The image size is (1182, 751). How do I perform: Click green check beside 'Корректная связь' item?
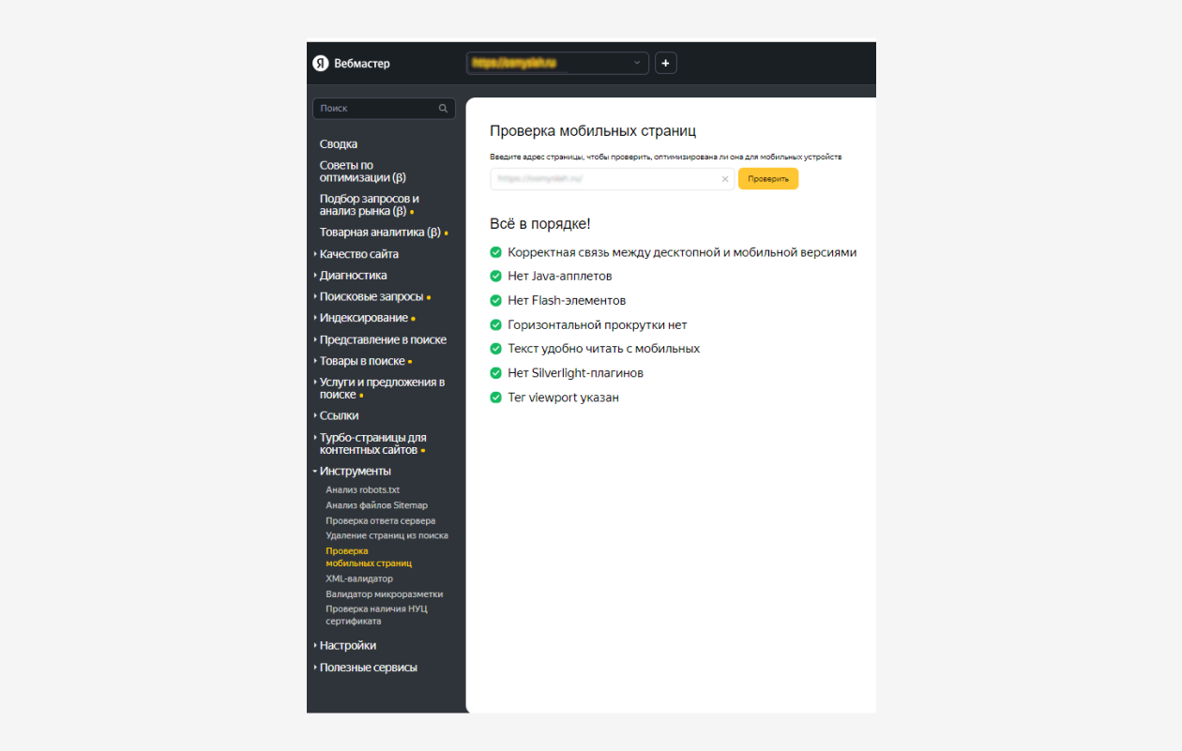[x=496, y=252]
